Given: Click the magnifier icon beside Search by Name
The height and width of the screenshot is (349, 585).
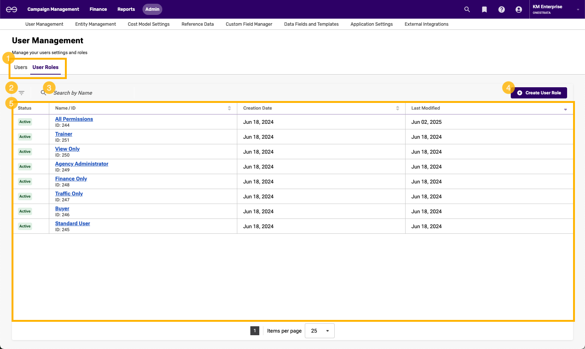Looking at the screenshot, I should [x=43, y=93].
